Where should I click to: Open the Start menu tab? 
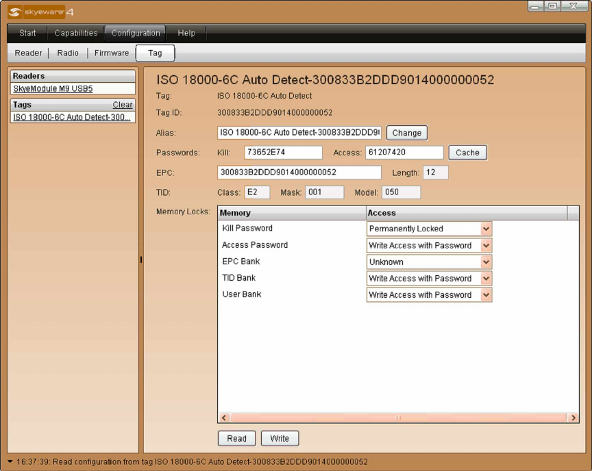(27, 33)
